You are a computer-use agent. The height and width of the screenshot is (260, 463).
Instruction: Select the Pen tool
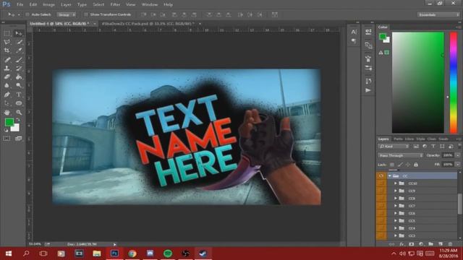tap(7, 95)
